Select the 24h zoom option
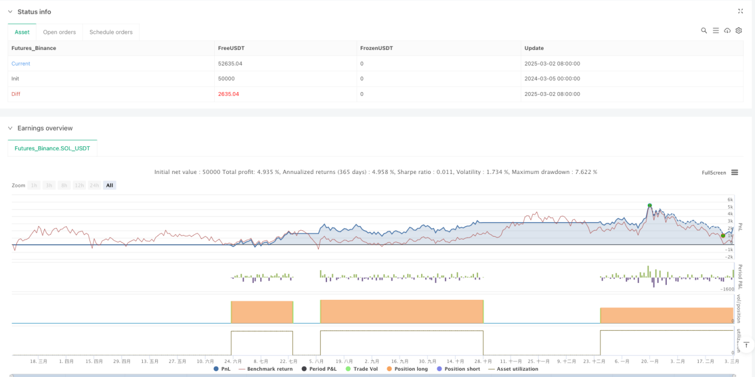The width and height of the screenshot is (755, 377). point(95,186)
